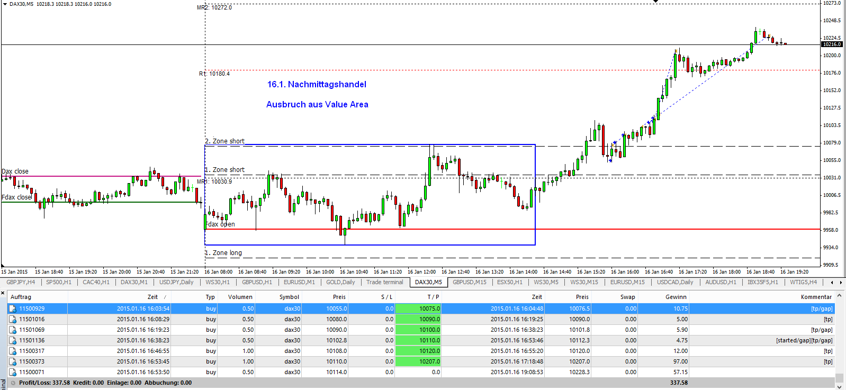
Task: Click the 'Fdax open' line label
Action: coord(220,224)
